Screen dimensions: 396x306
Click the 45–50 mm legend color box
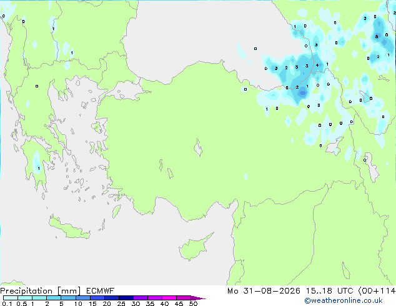tap(184, 298)
